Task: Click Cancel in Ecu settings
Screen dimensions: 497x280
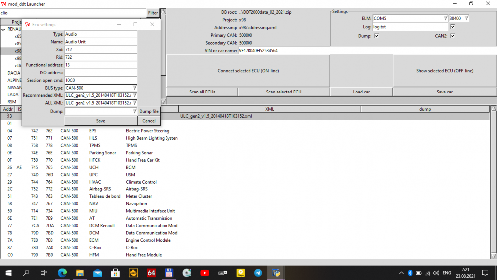Action: [149, 121]
